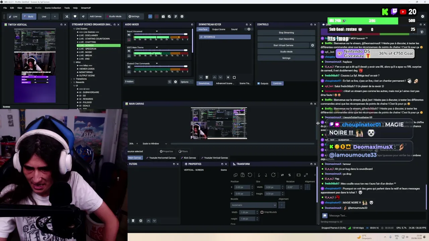Click the Position X input field
The width and height of the screenshot is (429, 241).
243,187
